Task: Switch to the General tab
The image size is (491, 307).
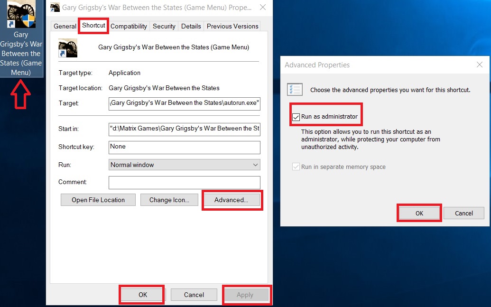Action: click(65, 26)
